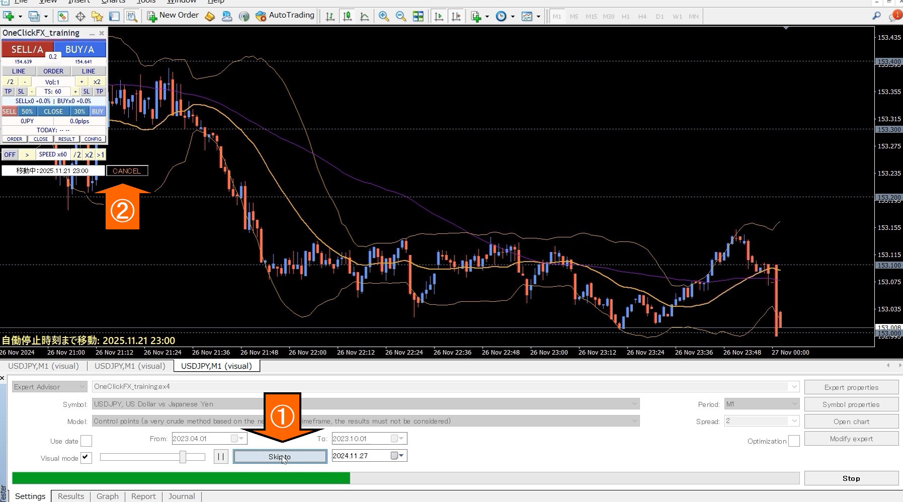Open the search magnifier icon

point(876,17)
